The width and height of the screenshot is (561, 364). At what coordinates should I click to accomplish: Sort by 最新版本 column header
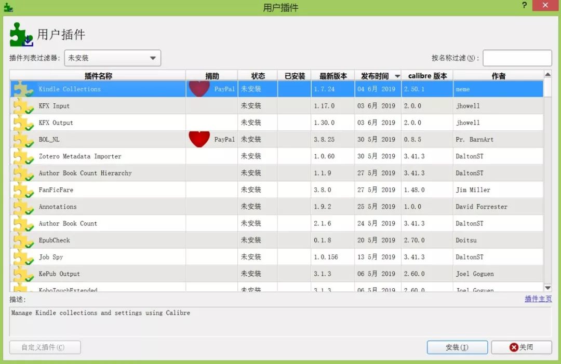pyautogui.click(x=332, y=76)
